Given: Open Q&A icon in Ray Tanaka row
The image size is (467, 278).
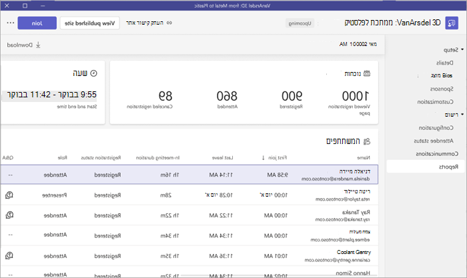Looking at the screenshot, I should (9, 215).
